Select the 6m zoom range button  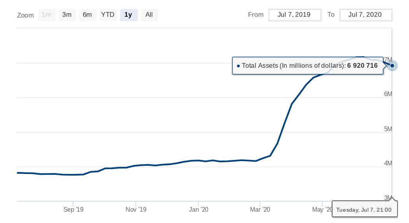click(x=87, y=15)
